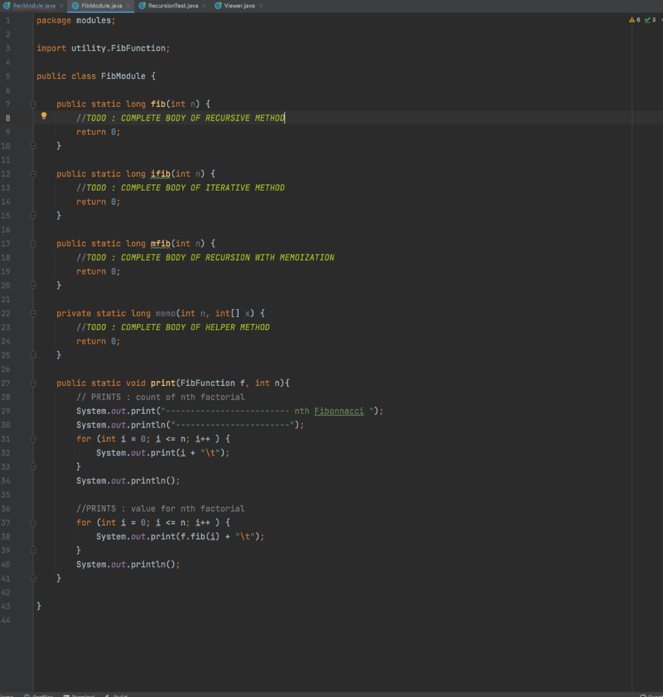Close the Viewer.java tab

tap(261, 5)
